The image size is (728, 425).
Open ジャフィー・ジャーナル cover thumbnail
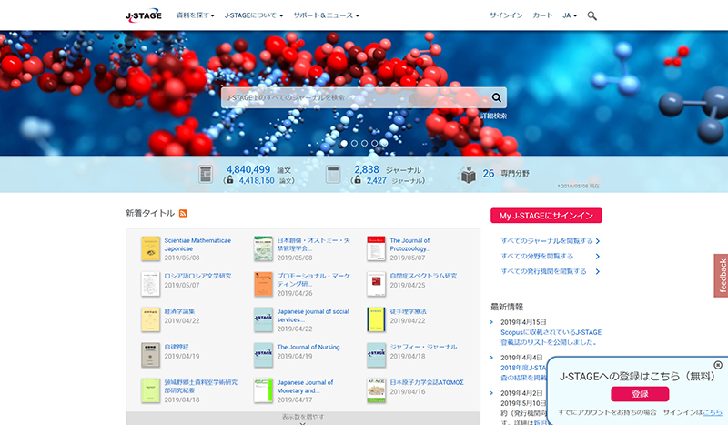coord(376,355)
